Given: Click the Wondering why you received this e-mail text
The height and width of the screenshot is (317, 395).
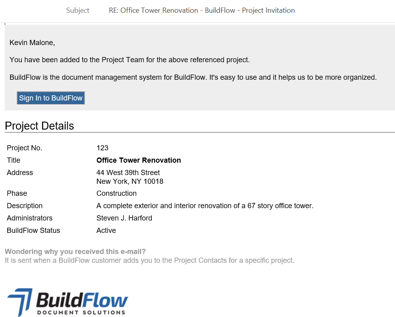Looking at the screenshot, I should pyautogui.click(x=75, y=252).
